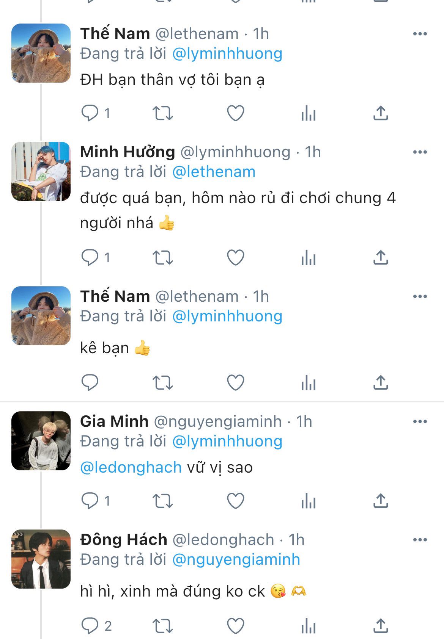The width and height of the screenshot is (444, 639).
Task: Share Thế Nam's "kê bạn" tweet
Action: coord(381,383)
